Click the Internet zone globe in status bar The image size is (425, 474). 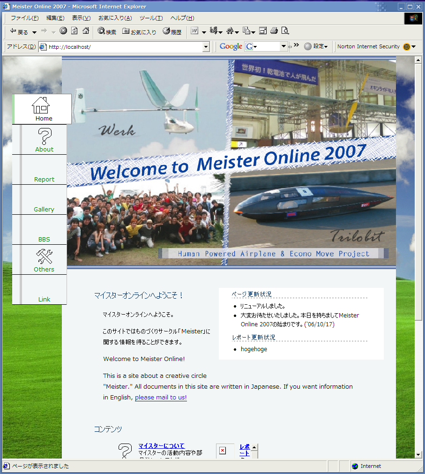pos(355,466)
